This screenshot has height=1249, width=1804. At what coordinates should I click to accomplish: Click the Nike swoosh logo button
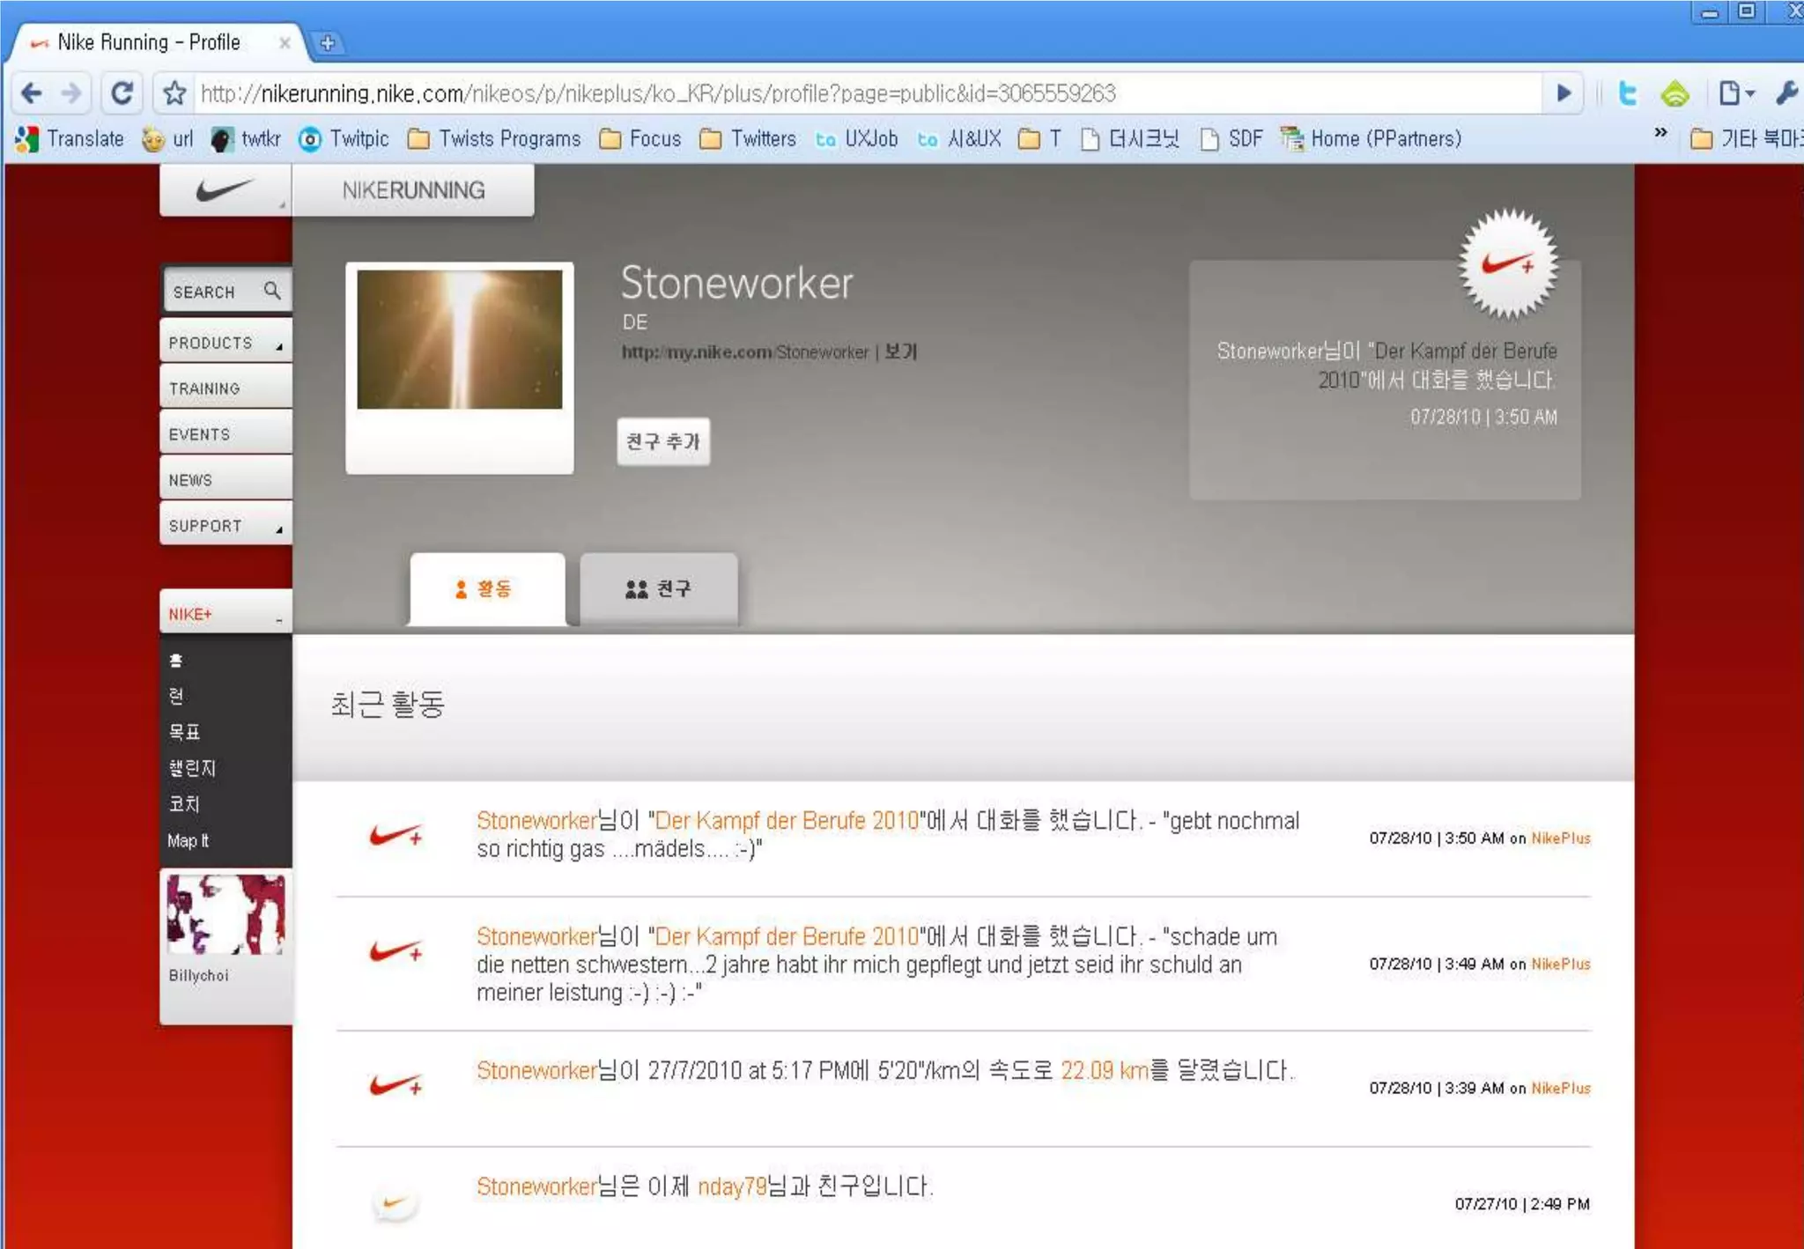(x=224, y=190)
